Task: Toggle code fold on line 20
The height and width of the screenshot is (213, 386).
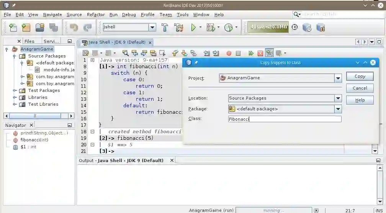Action: (x=92, y=144)
